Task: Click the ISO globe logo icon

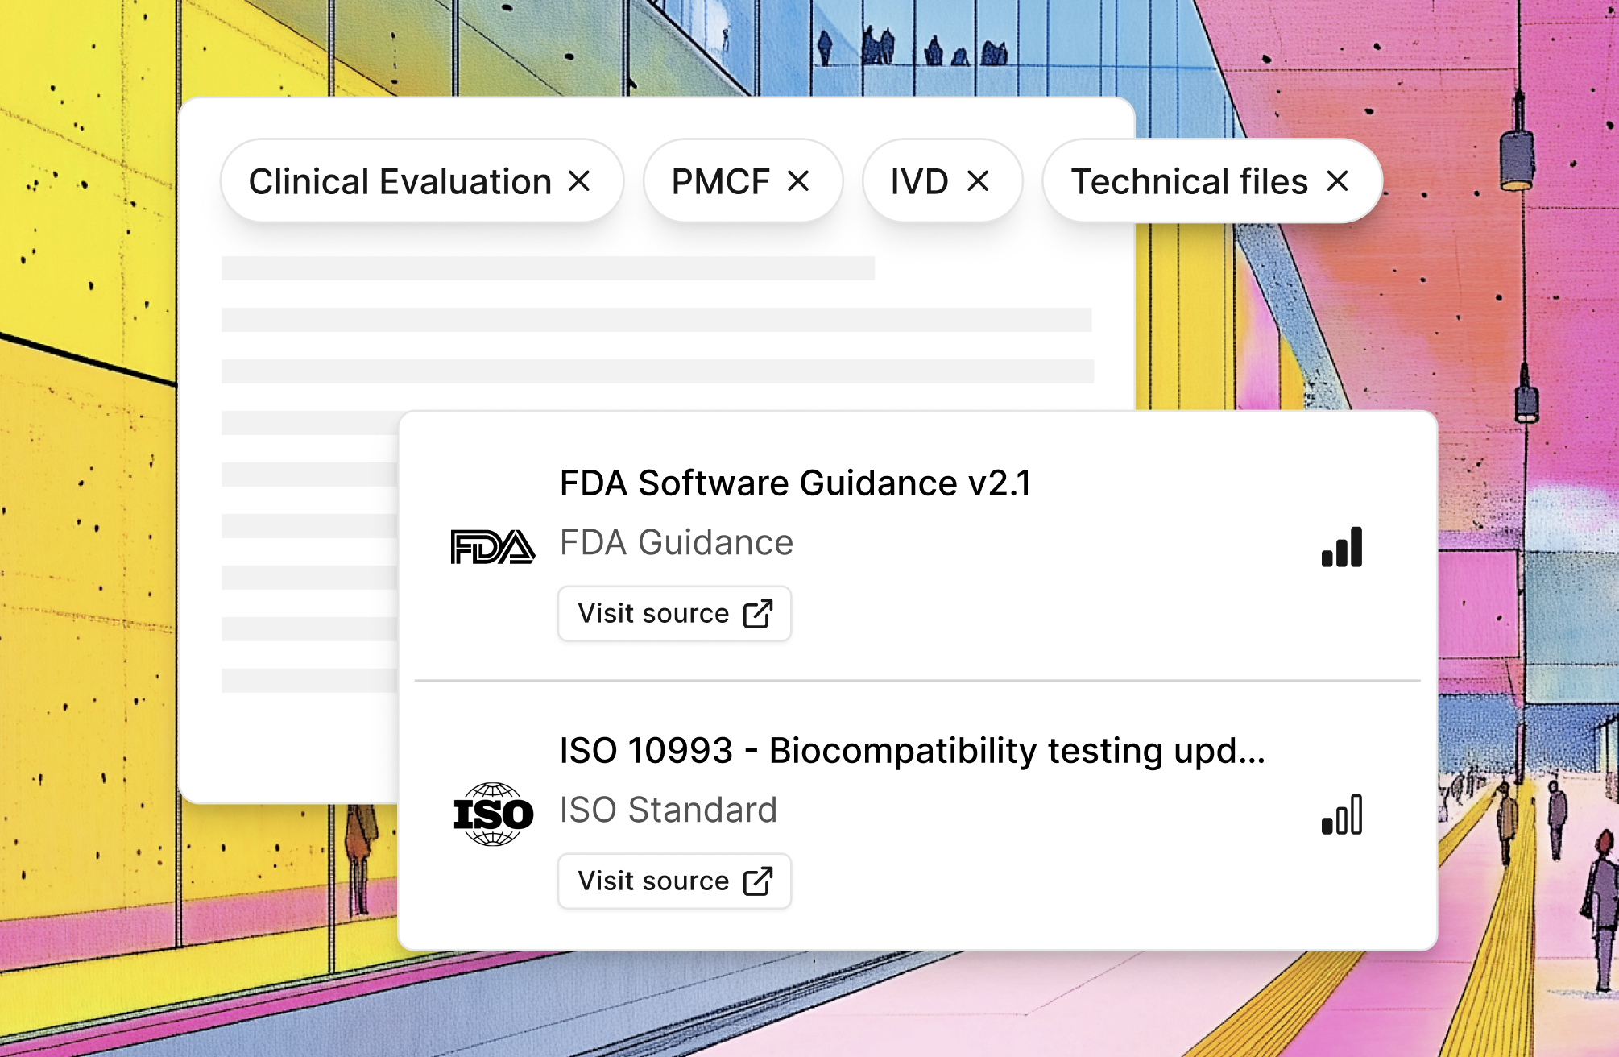Action: 492,814
